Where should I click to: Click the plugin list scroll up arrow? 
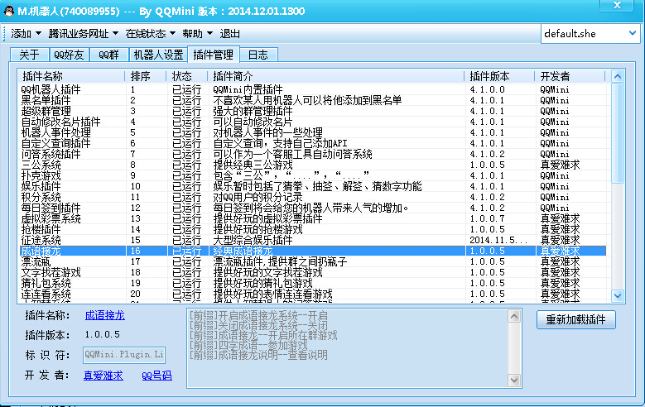coord(618,76)
